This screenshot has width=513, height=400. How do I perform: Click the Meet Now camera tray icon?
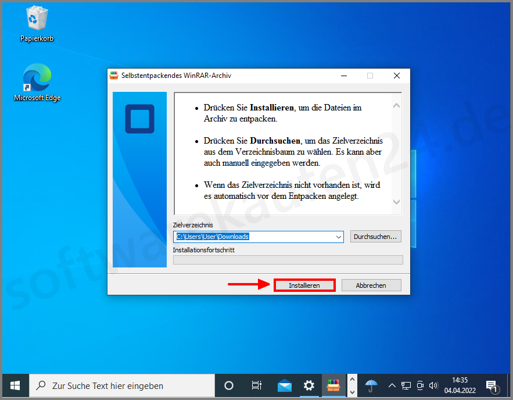click(420, 385)
